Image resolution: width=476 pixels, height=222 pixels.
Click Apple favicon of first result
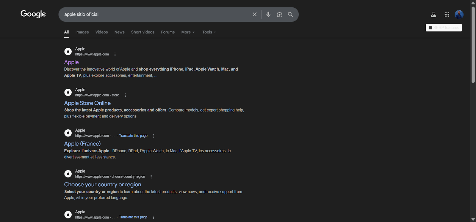[x=68, y=51]
